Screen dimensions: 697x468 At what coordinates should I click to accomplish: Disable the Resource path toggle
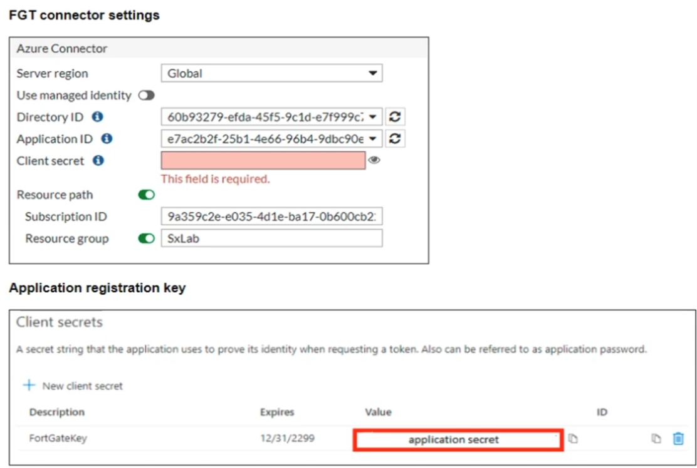[146, 195]
